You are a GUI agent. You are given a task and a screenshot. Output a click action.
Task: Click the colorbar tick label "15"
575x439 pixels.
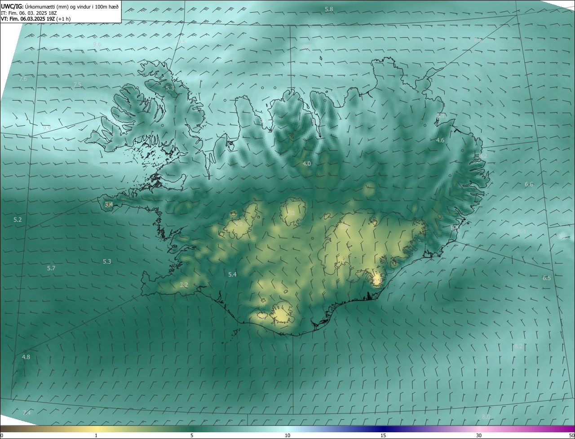[383, 436]
